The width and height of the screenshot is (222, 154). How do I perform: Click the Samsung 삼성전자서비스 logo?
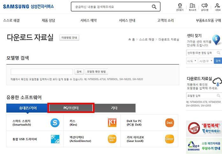[28, 6]
